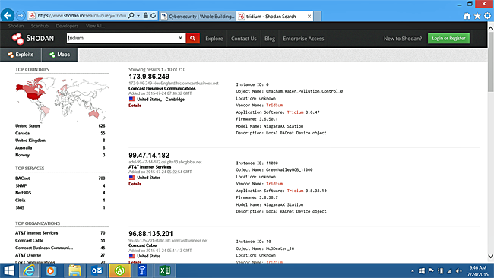Click Scanhub link in top bar
494x278 pixels.
point(40,26)
